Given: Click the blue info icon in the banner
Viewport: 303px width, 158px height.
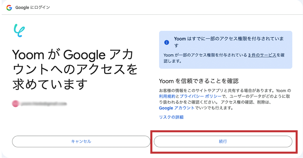Looking at the screenshot, I should [x=166, y=42].
